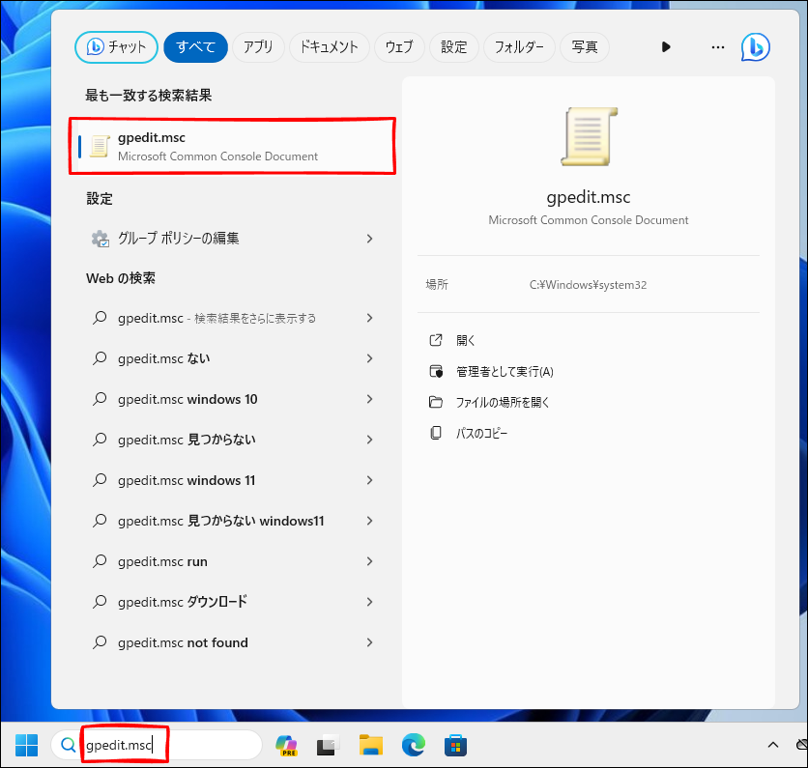Open the Bing Chat icon at top right
Screen dimensions: 808x768
tap(755, 46)
